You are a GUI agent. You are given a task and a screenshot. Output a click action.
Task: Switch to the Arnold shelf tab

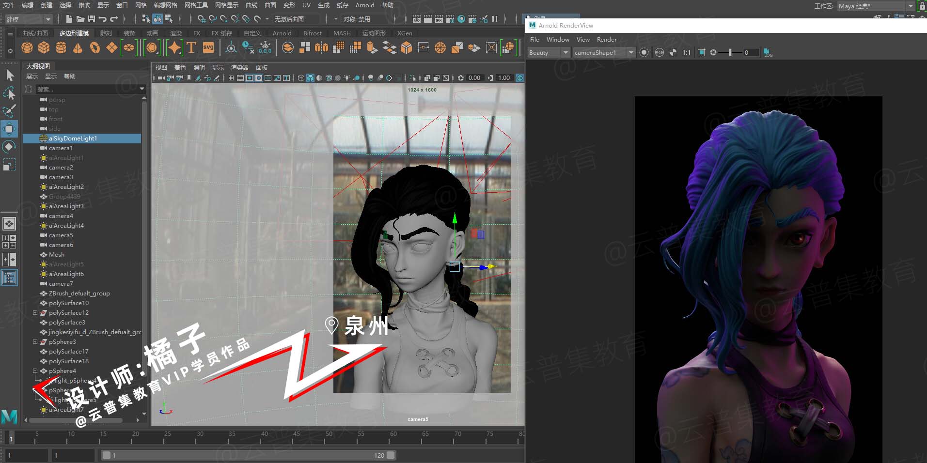pyautogui.click(x=282, y=33)
